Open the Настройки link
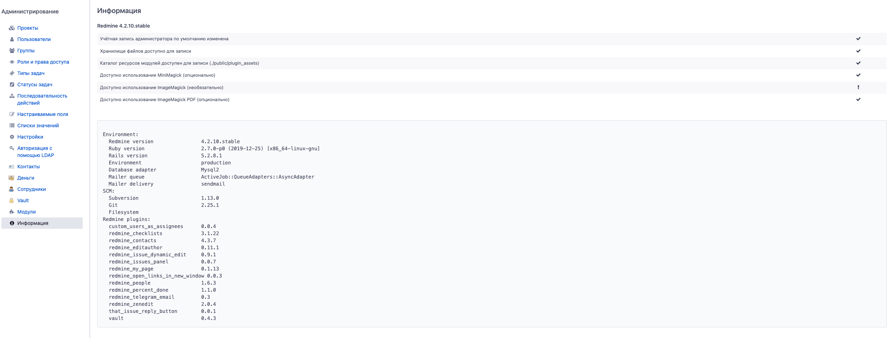Image resolution: width=892 pixels, height=338 pixels. click(30, 137)
